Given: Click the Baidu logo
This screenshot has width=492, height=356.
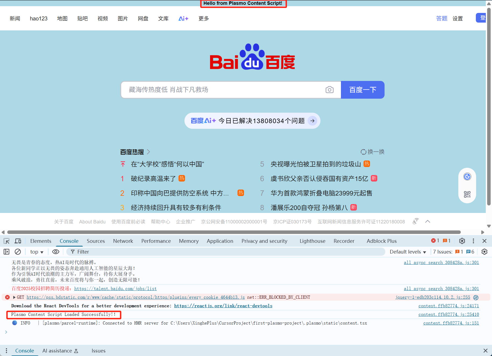Looking at the screenshot, I should pyautogui.click(x=252, y=57).
